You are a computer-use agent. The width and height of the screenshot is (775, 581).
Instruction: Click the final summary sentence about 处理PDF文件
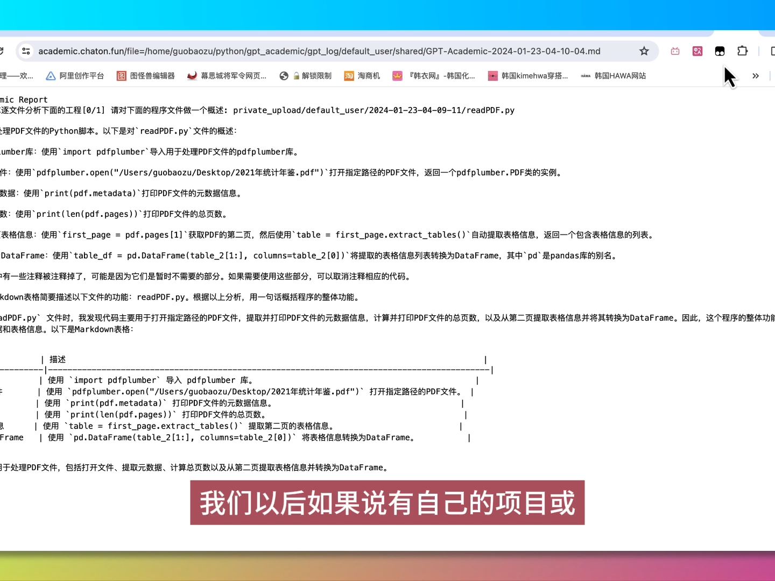[x=194, y=468]
